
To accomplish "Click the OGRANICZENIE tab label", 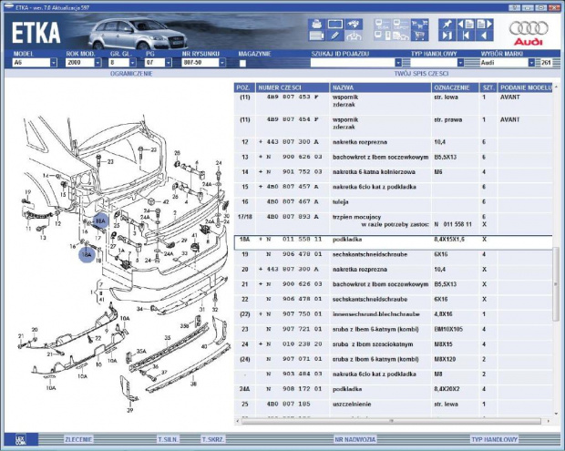I will click(131, 74).
